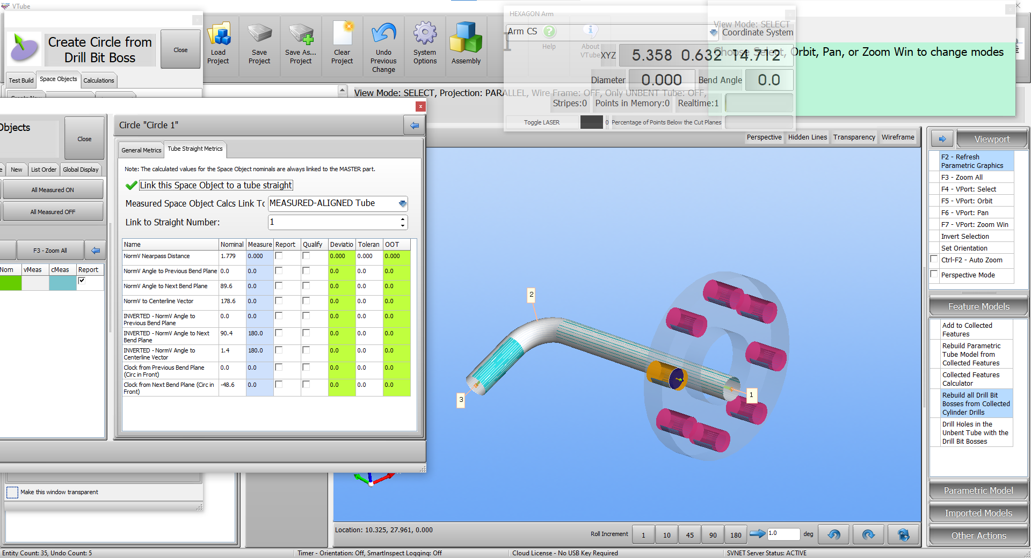Select Global Display tab
Viewport: 1031px width, 558px height.
click(x=81, y=170)
